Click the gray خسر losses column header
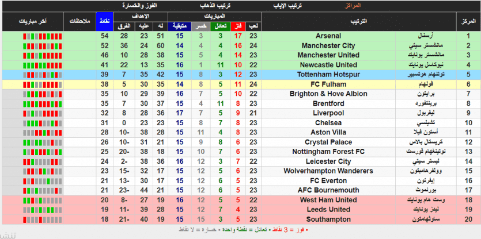The width and height of the screenshot is (481, 239). tap(200, 26)
